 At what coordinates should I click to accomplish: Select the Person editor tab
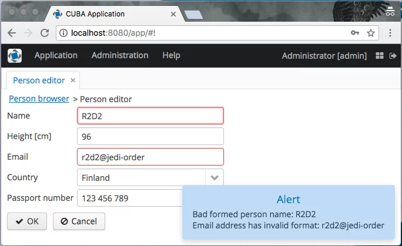tap(39, 80)
